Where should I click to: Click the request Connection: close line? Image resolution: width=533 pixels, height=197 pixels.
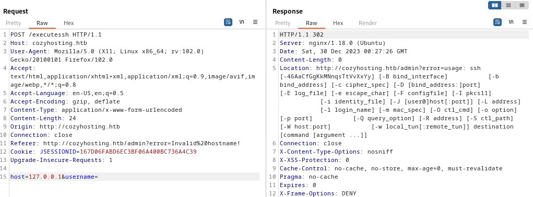coord(41,135)
